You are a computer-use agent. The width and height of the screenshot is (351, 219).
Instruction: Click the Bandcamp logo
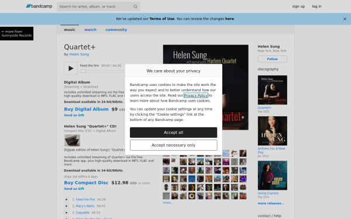click(x=39, y=6)
